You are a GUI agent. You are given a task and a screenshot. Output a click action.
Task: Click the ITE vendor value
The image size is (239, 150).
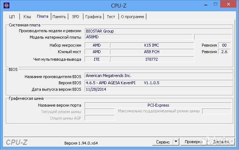coord(97,59)
